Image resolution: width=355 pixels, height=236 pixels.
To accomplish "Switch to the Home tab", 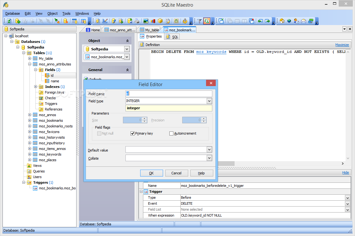I will pyautogui.click(x=93, y=30).
